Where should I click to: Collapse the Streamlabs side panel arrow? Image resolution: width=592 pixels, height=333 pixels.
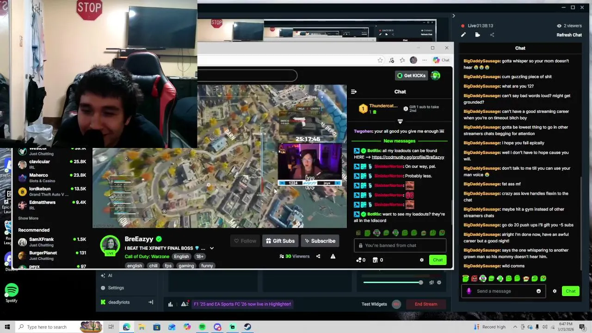(x=453, y=16)
